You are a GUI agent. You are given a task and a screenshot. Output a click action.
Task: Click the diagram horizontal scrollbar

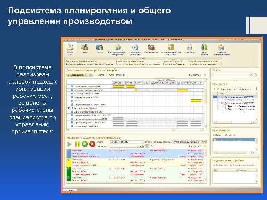tap(136, 129)
